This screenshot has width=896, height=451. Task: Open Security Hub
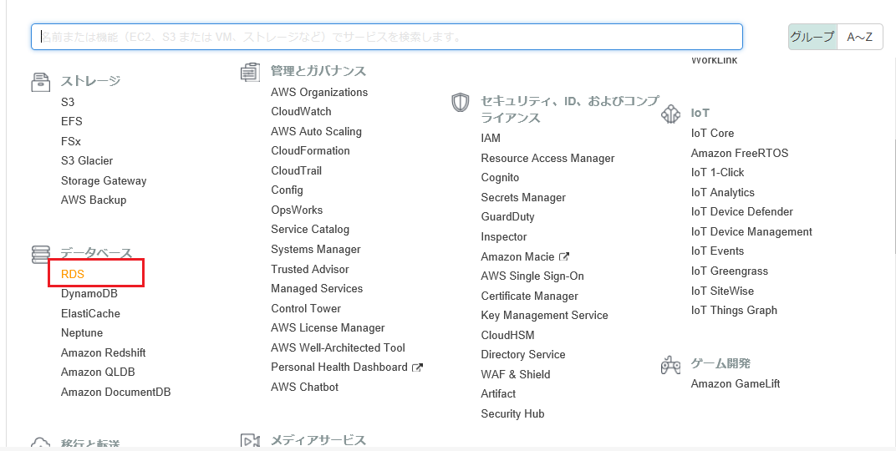[512, 414]
